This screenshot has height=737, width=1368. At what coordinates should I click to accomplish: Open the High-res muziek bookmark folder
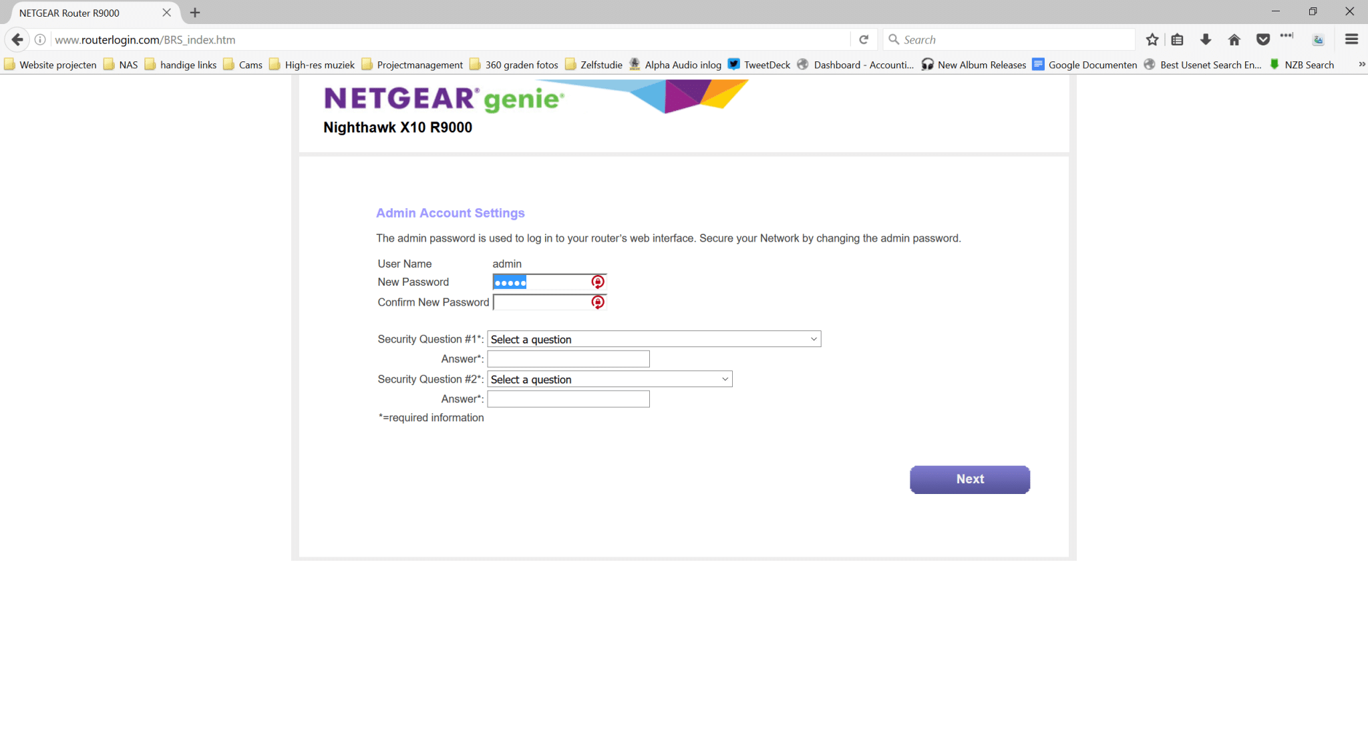(x=312, y=64)
